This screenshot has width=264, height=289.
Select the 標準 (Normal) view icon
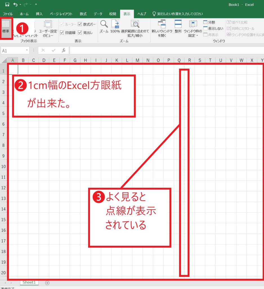point(6,28)
